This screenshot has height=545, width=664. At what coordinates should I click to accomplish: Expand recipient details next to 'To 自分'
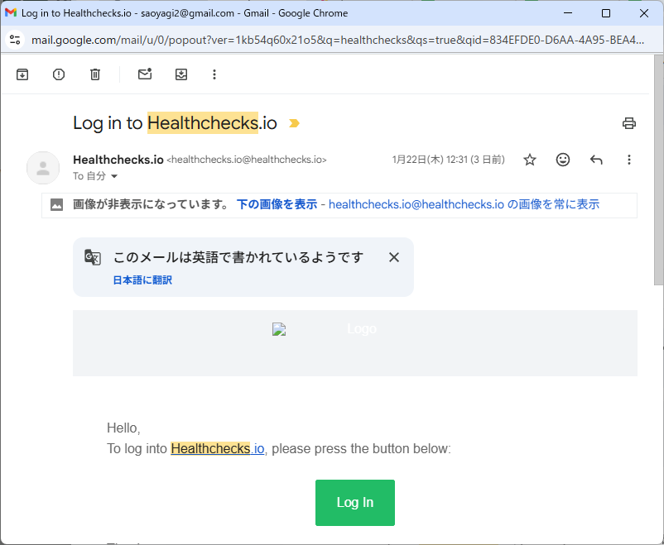point(114,176)
